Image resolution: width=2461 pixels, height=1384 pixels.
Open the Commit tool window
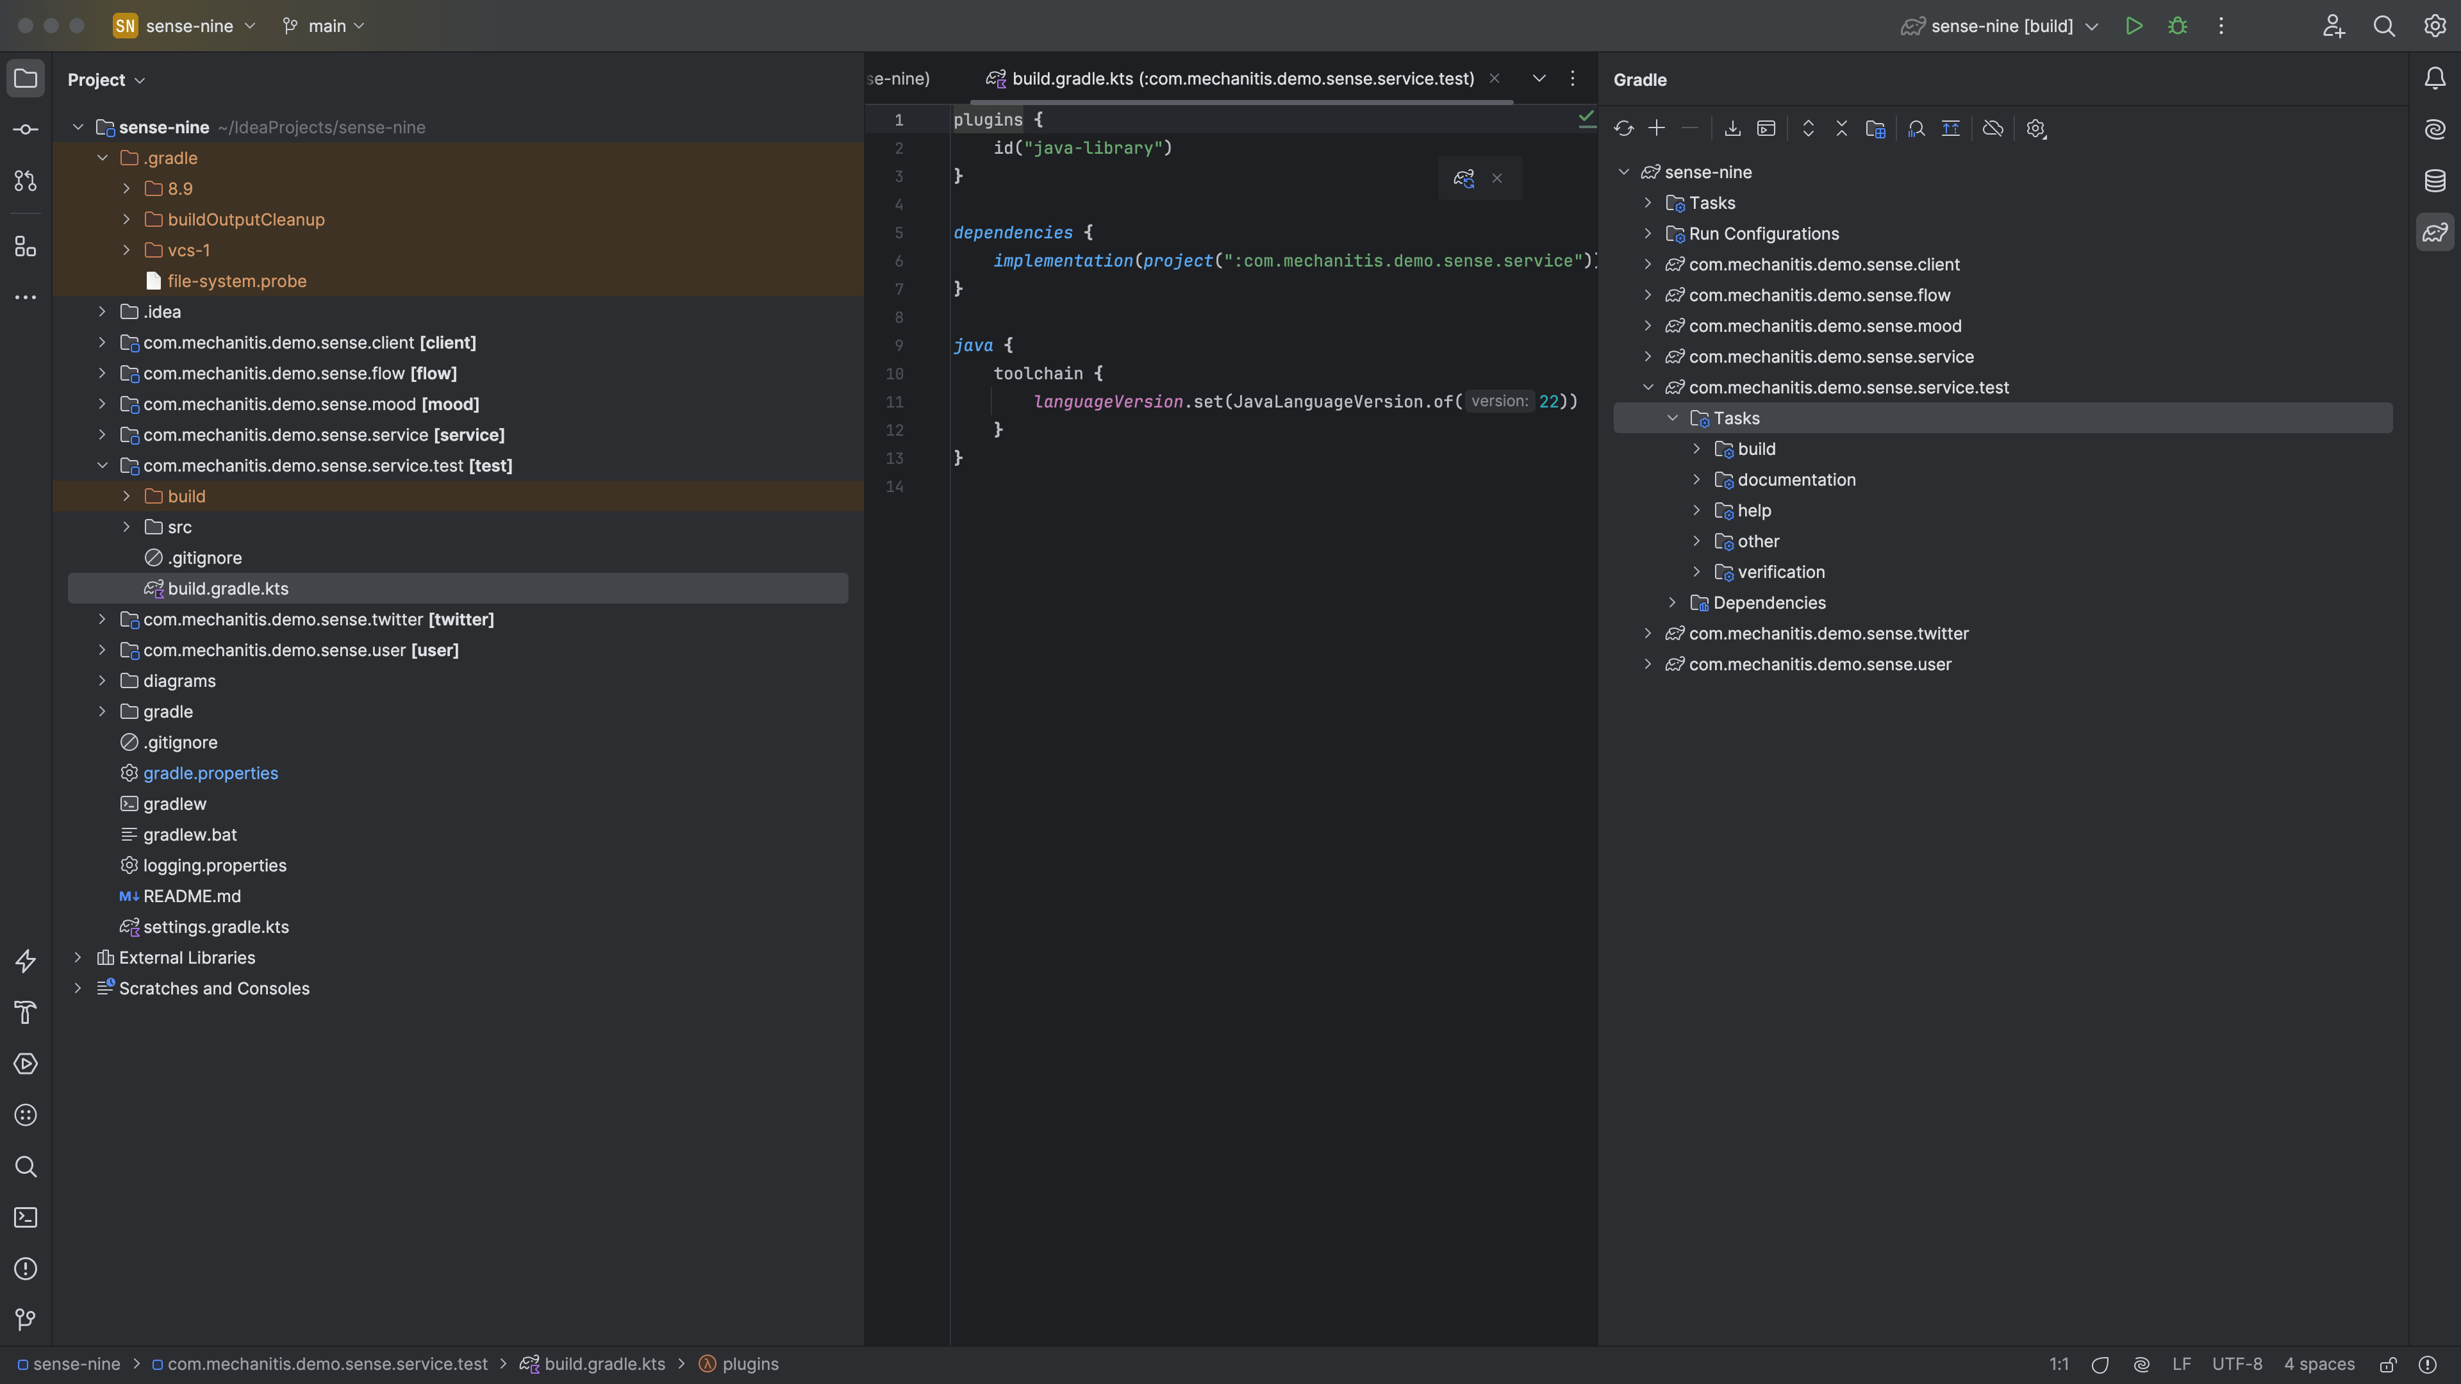[x=26, y=129]
